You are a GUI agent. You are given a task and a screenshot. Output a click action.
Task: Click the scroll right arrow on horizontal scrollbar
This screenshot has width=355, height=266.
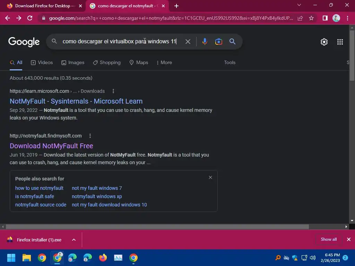346,227
